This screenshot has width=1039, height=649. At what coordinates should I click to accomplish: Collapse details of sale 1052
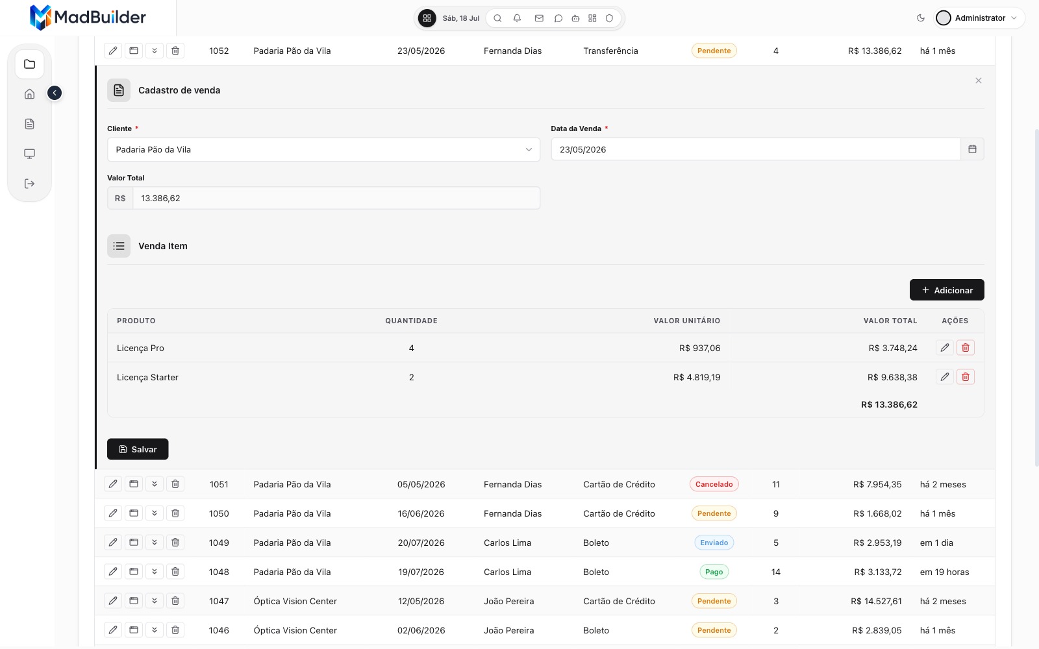tap(155, 51)
